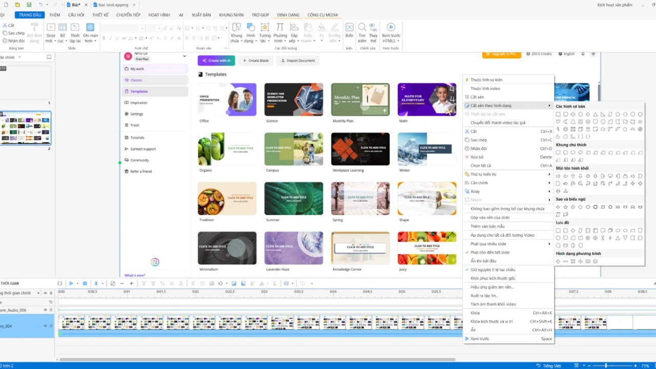Click the Create with AI button
This screenshot has height=369, width=656.
(x=216, y=60)
